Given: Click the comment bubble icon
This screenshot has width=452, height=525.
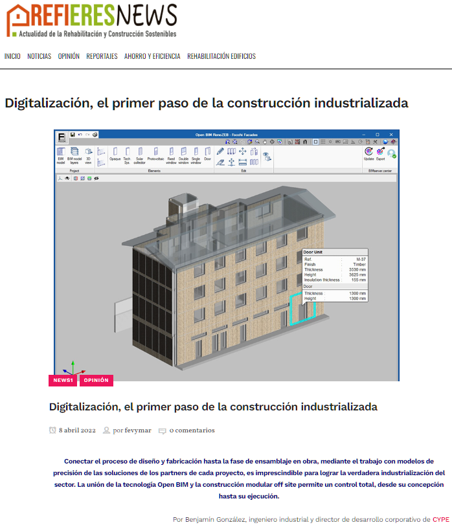Looking at the screenshot, I should pos(162,431).
